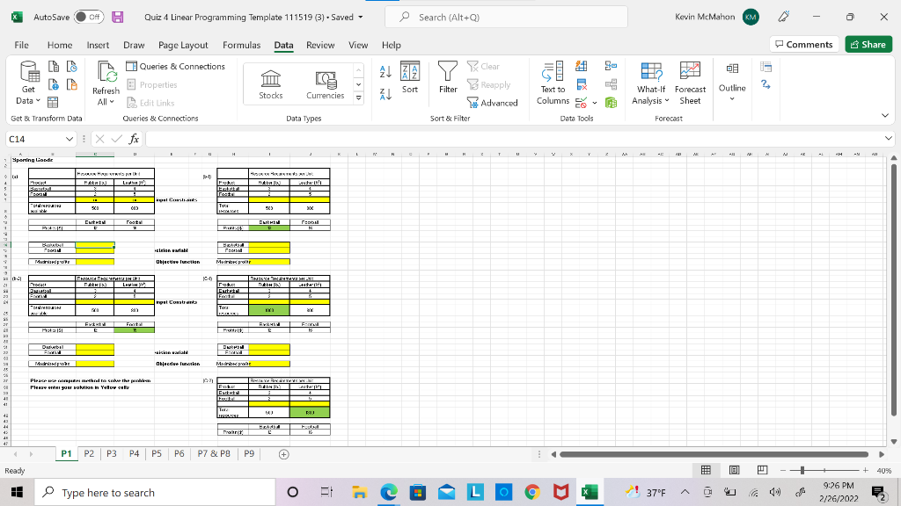Click the Get Data button
The width and height of the screenshot is (901, 506).
(x=29, y=83)
